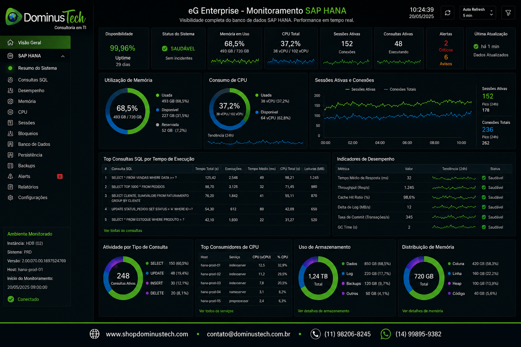This screenshot has height=347, width=521.
Task: Open Consultas SQL page
Action: [33, 80]
